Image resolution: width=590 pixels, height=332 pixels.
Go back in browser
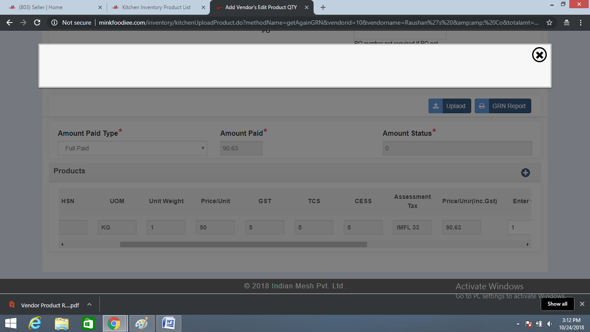[x=10, y=22]
